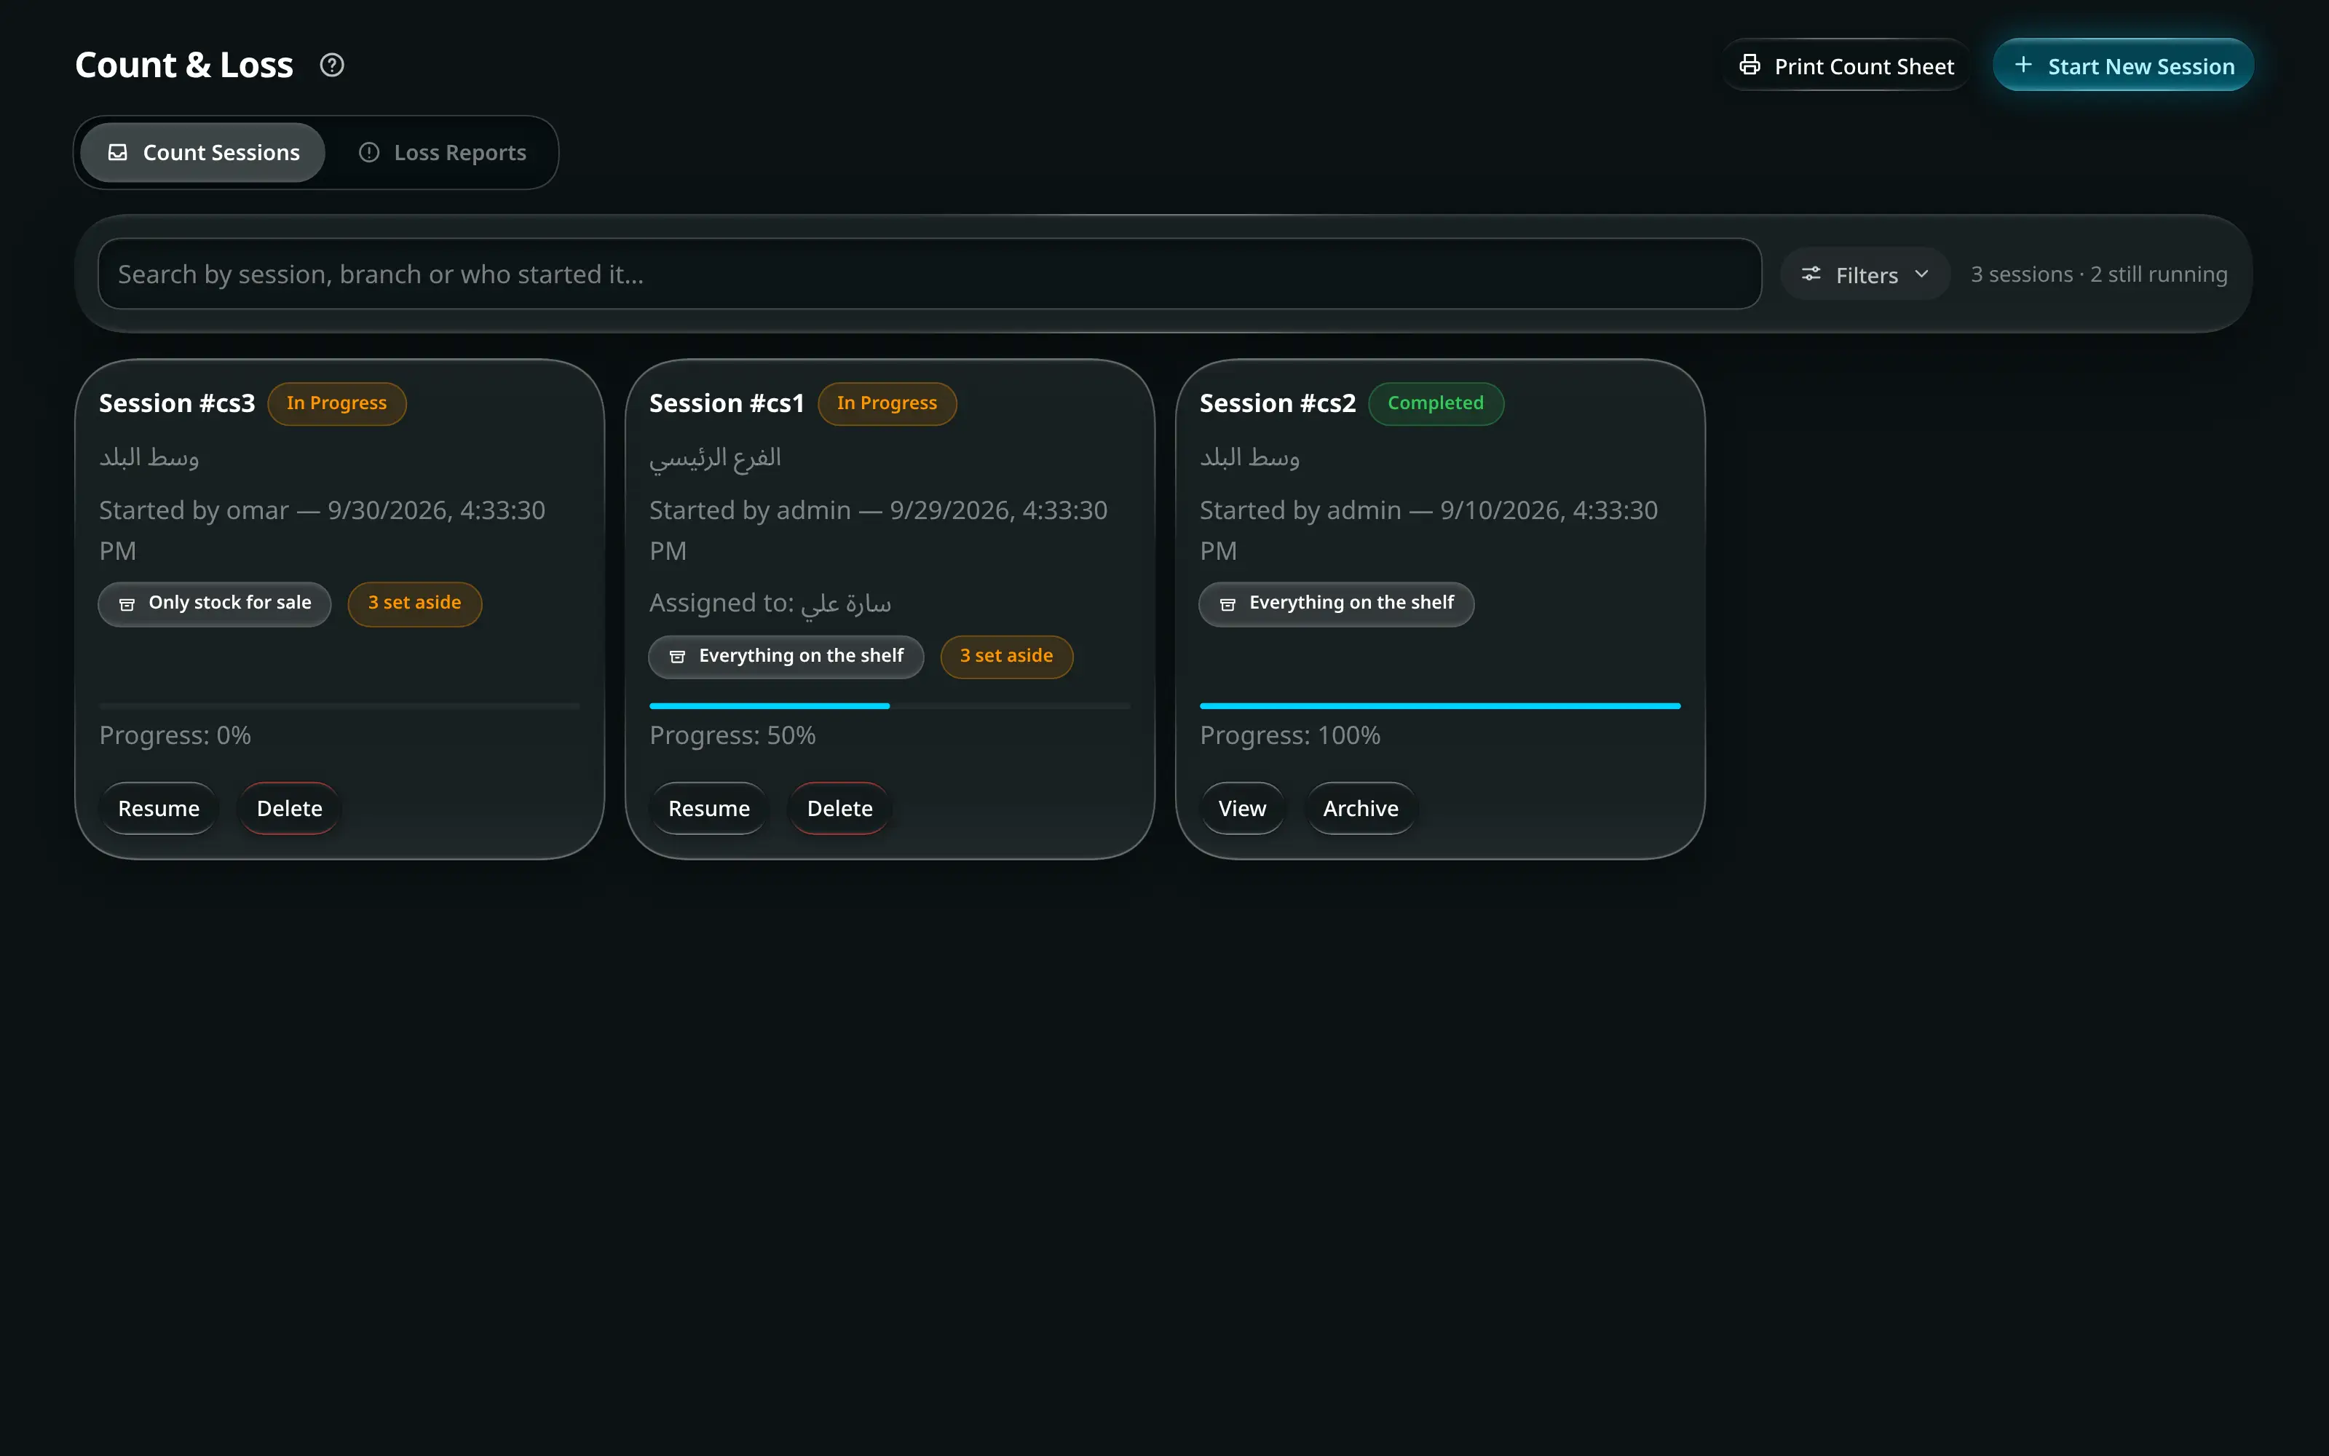Screen dimensions: 2329x1456
Task: Click 'Everything on the shelf' chip in Session #cs2
Action: (x=1337, y=604)
